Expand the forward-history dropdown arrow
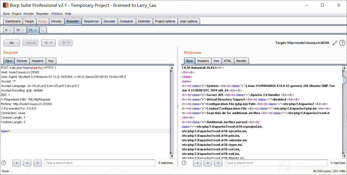 (x=69, y=43)
